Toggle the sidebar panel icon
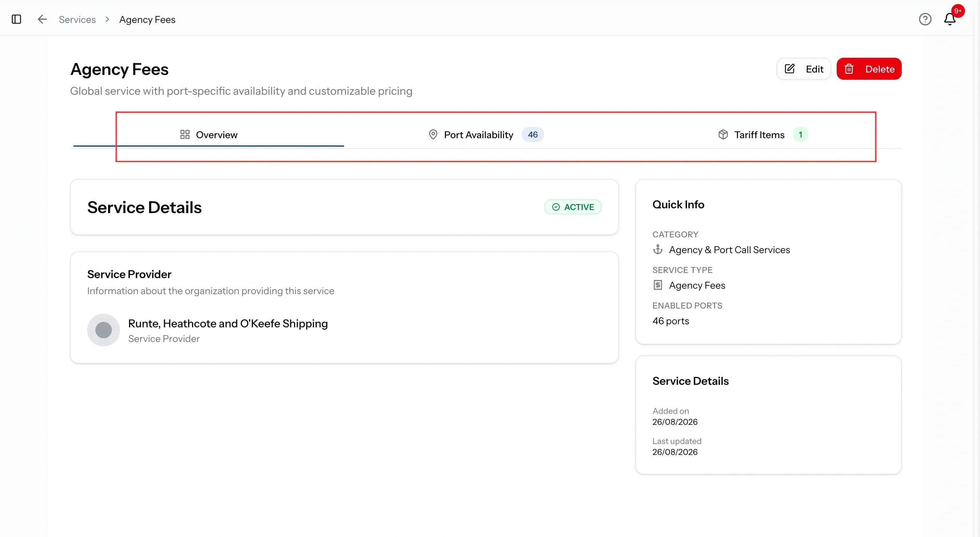980x537 pixels. [16, 19]
